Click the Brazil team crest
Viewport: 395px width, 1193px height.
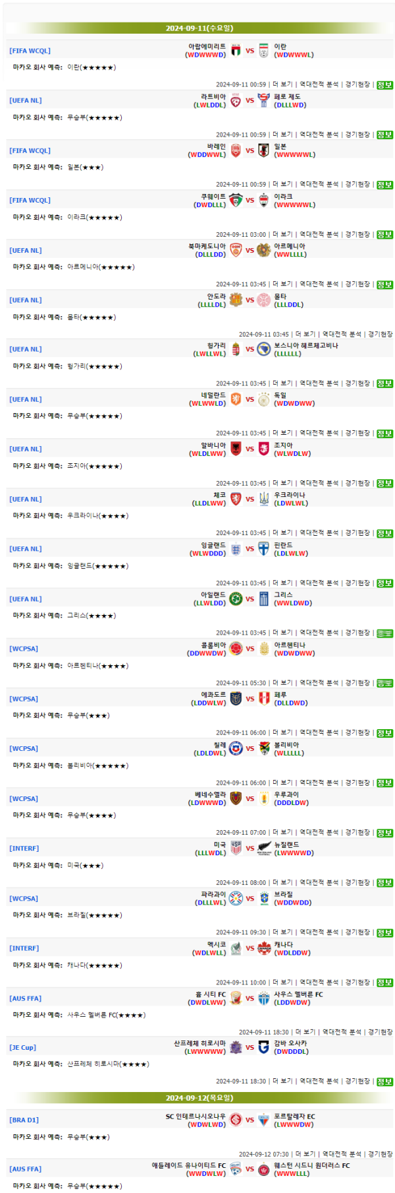(263, 899)
